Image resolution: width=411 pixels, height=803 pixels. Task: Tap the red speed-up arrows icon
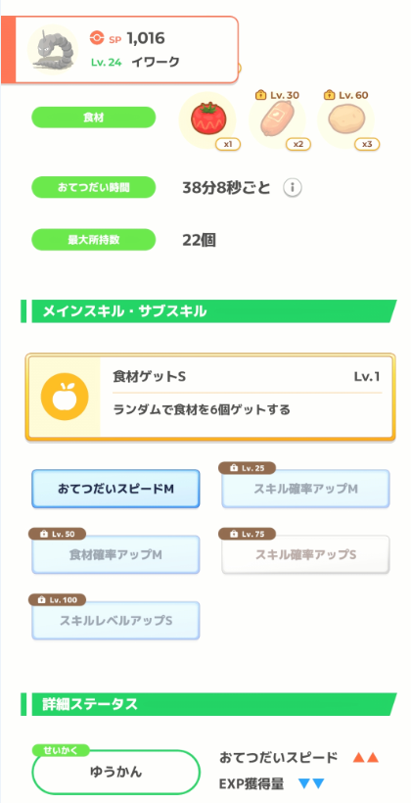[365, 758]
